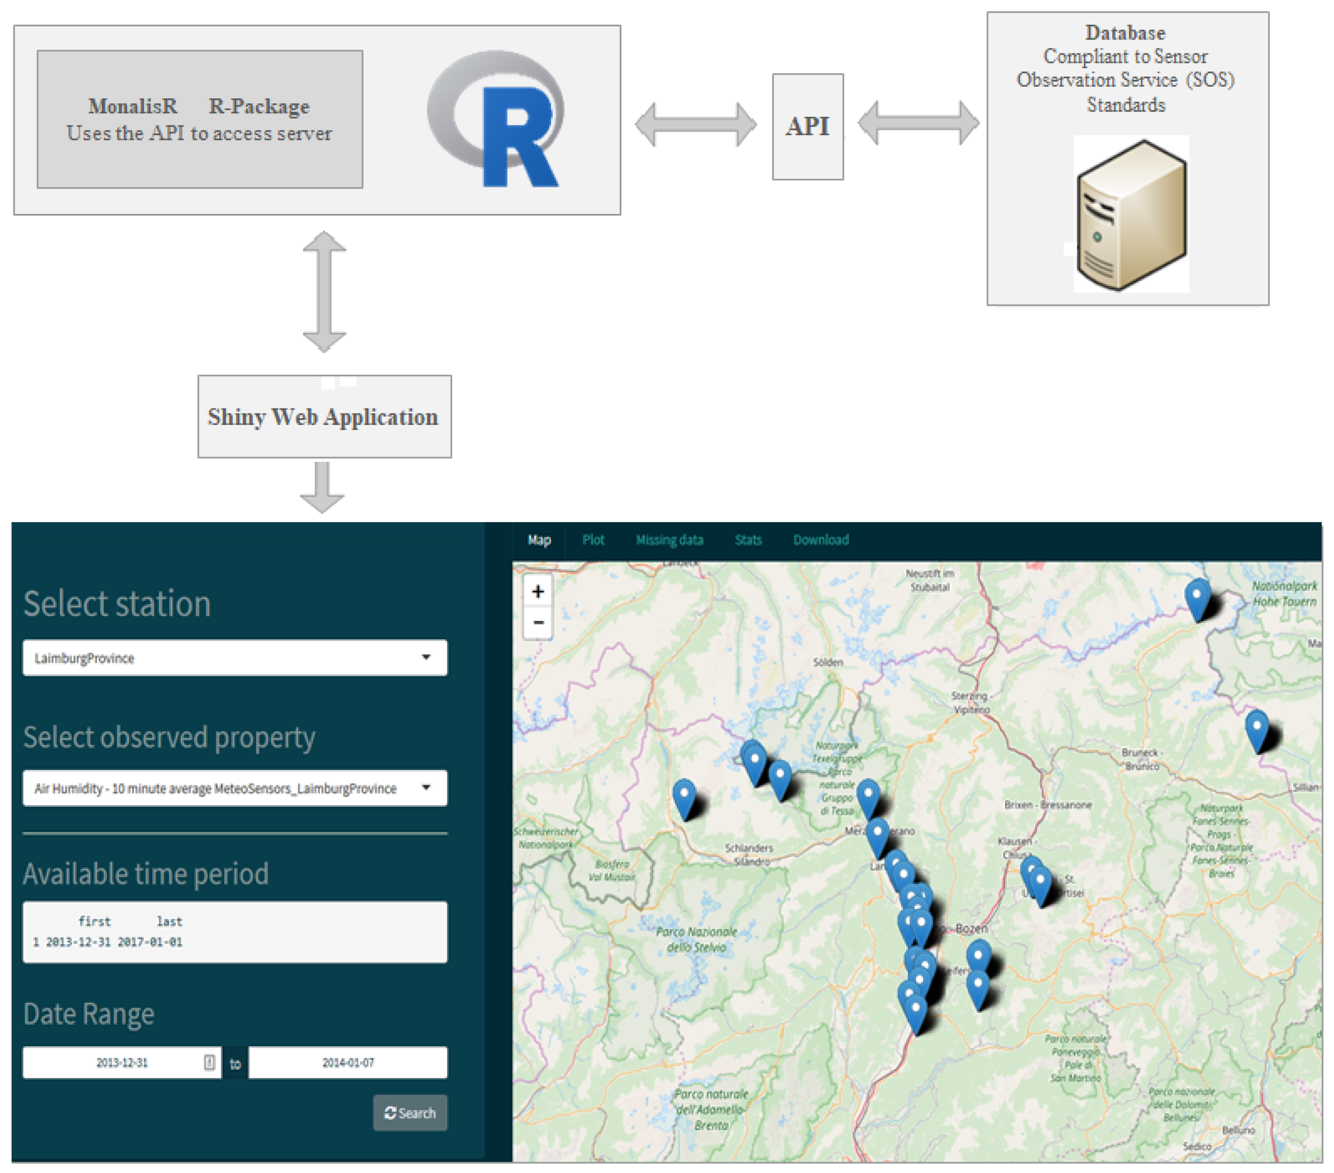Screen dimensions: 1334x1173
Task: Click the map zoom in plus button
Action: (x=538, y=591)
